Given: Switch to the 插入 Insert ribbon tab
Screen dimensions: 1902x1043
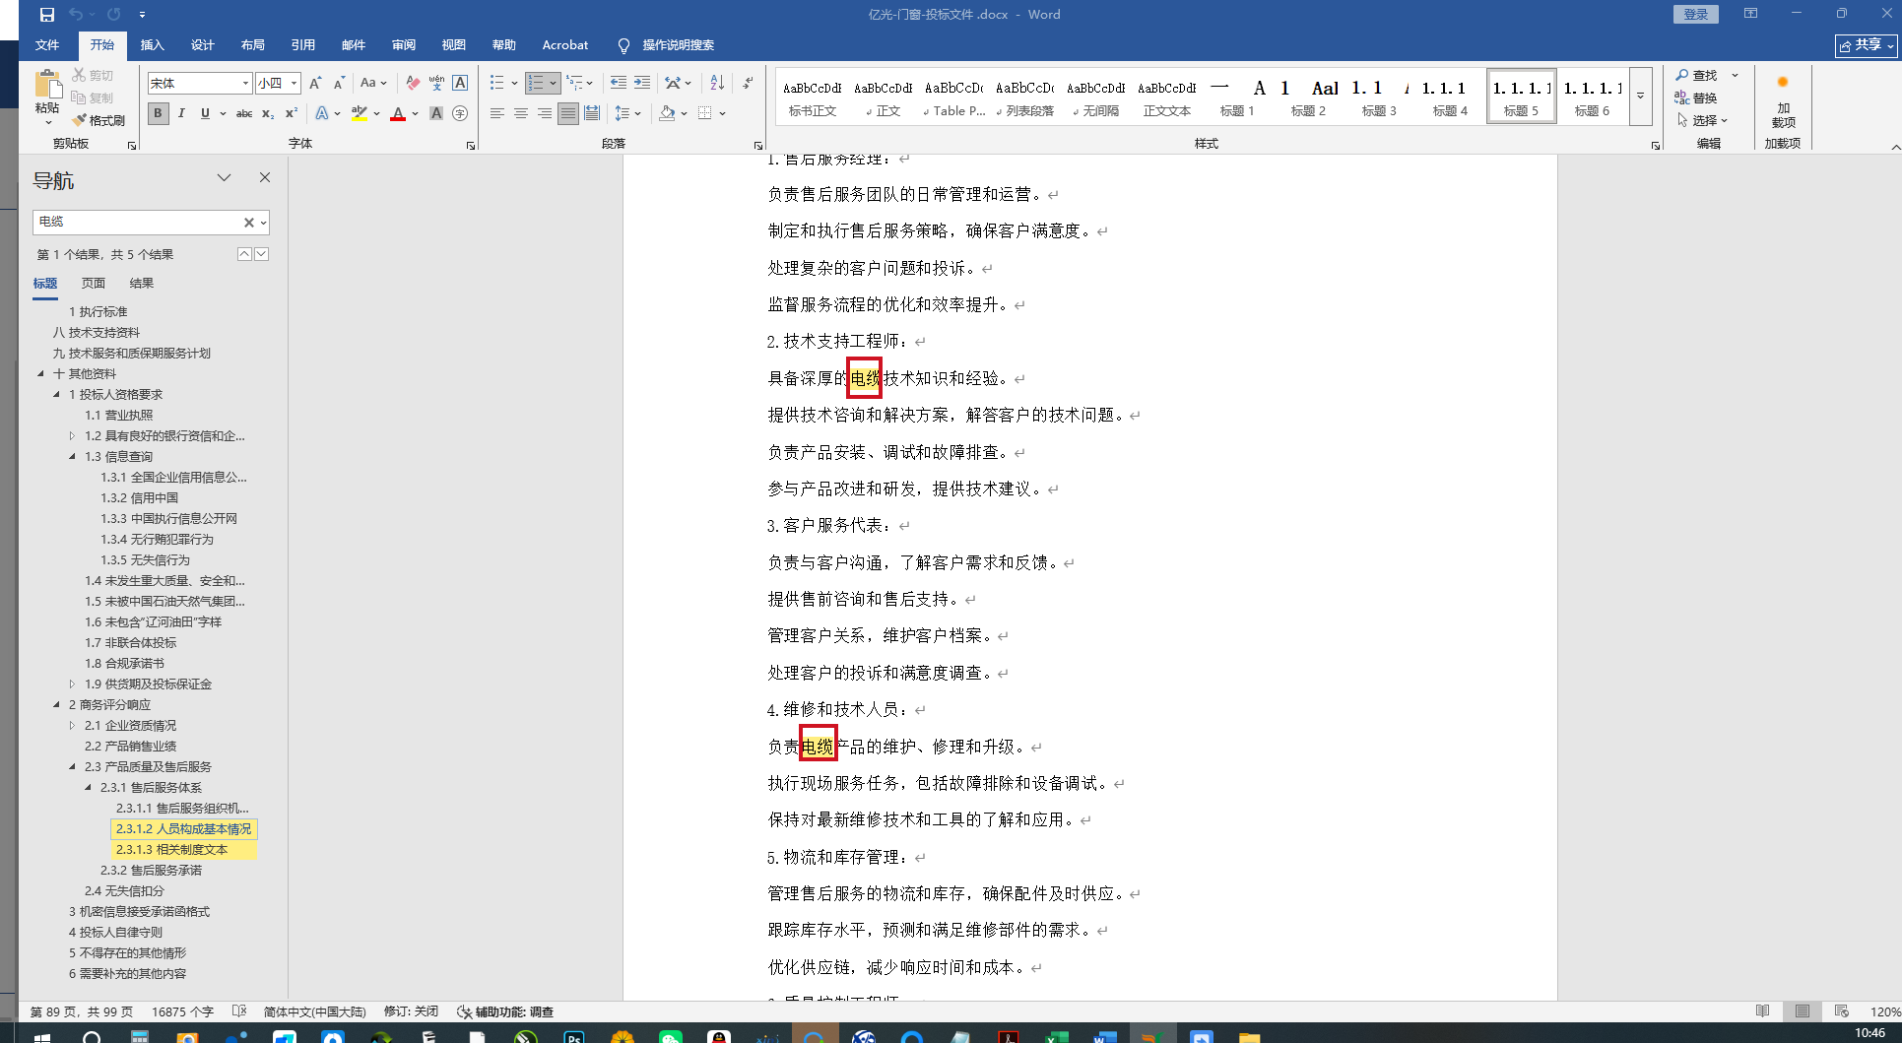Looking at the screenshot, I should pos(152,45).
